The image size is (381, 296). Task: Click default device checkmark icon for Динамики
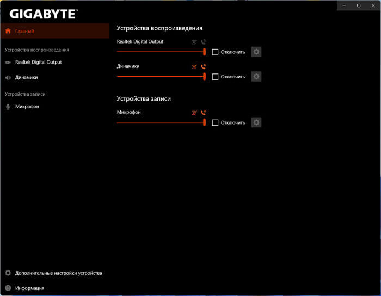click(x=194, y=66)
